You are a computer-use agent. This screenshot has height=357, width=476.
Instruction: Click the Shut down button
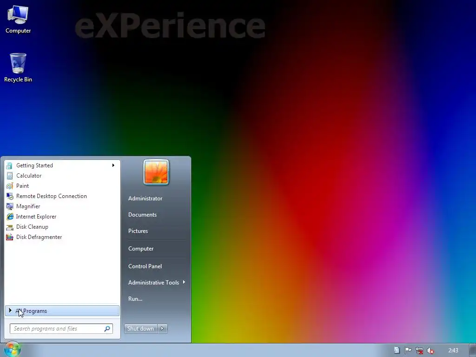pos(140,329)
